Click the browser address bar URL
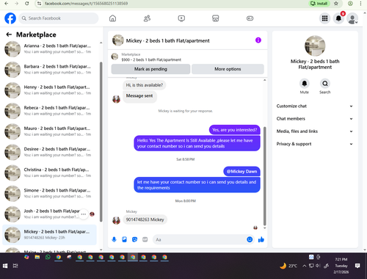The image size is (367, 279). 86,4
